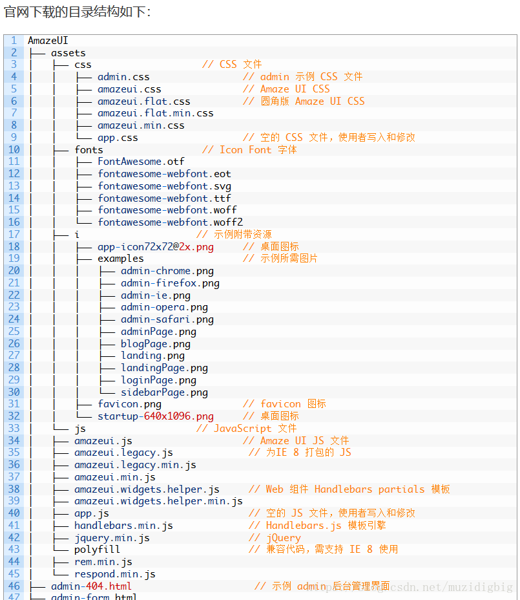Click amazeui.widgets.helper.js entry
The image size is (520, 600).
[147, 489]
